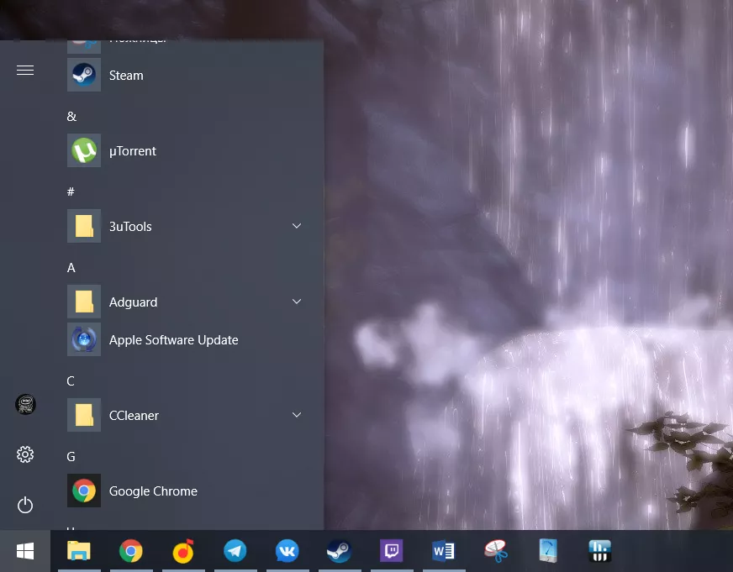The height and width of the screenshot is (572, 733).
Task: Open the VK taskbar icon
Action: [x=287, y=551]
